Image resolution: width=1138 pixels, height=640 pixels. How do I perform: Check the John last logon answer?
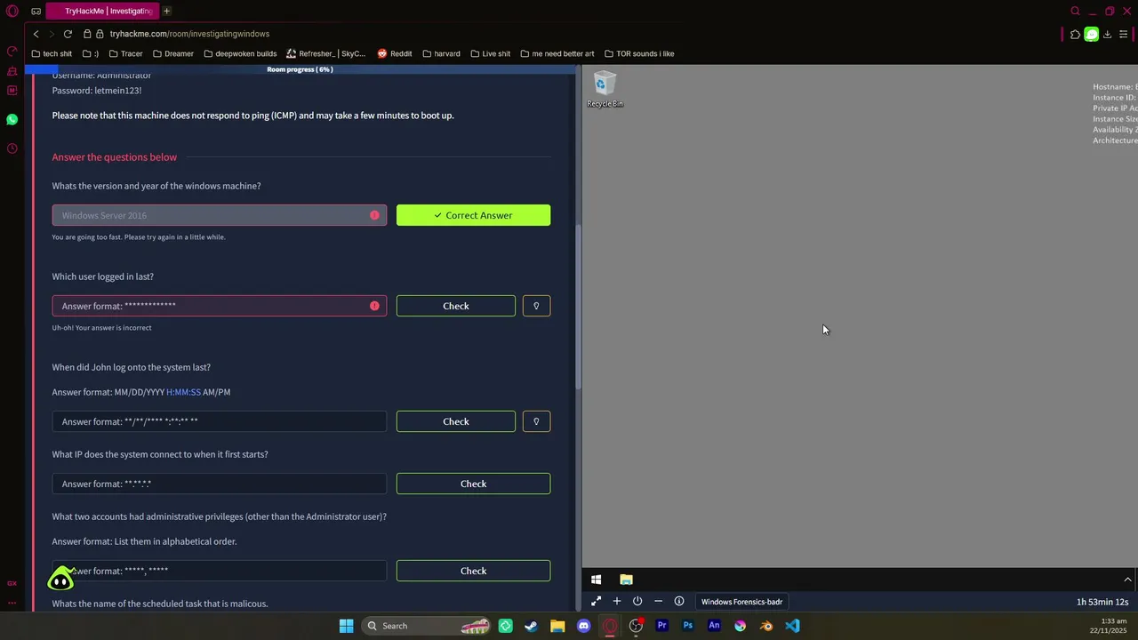pos(455,421)
